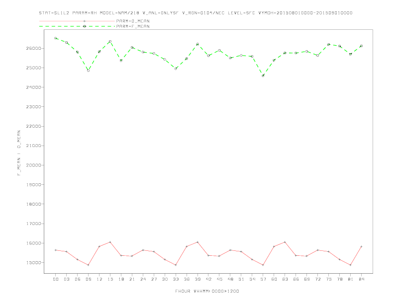Click the STAT=SL1L2 title text
This screenshot has width=394, height=304.
pyautogui.click(x=54, y=13)
